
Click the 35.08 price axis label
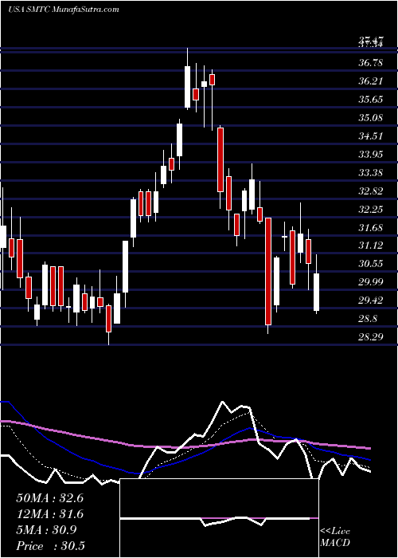click(371, 117)
